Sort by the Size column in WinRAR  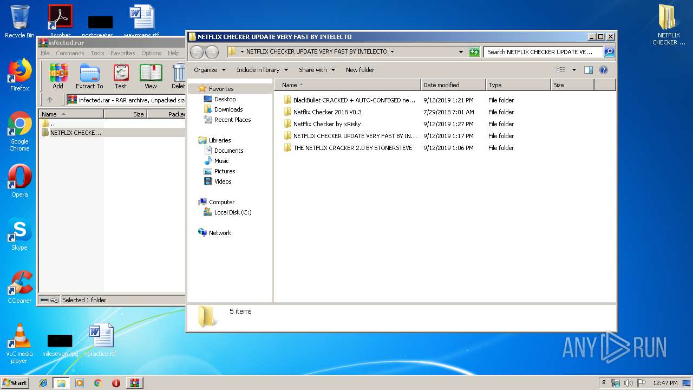125,114
